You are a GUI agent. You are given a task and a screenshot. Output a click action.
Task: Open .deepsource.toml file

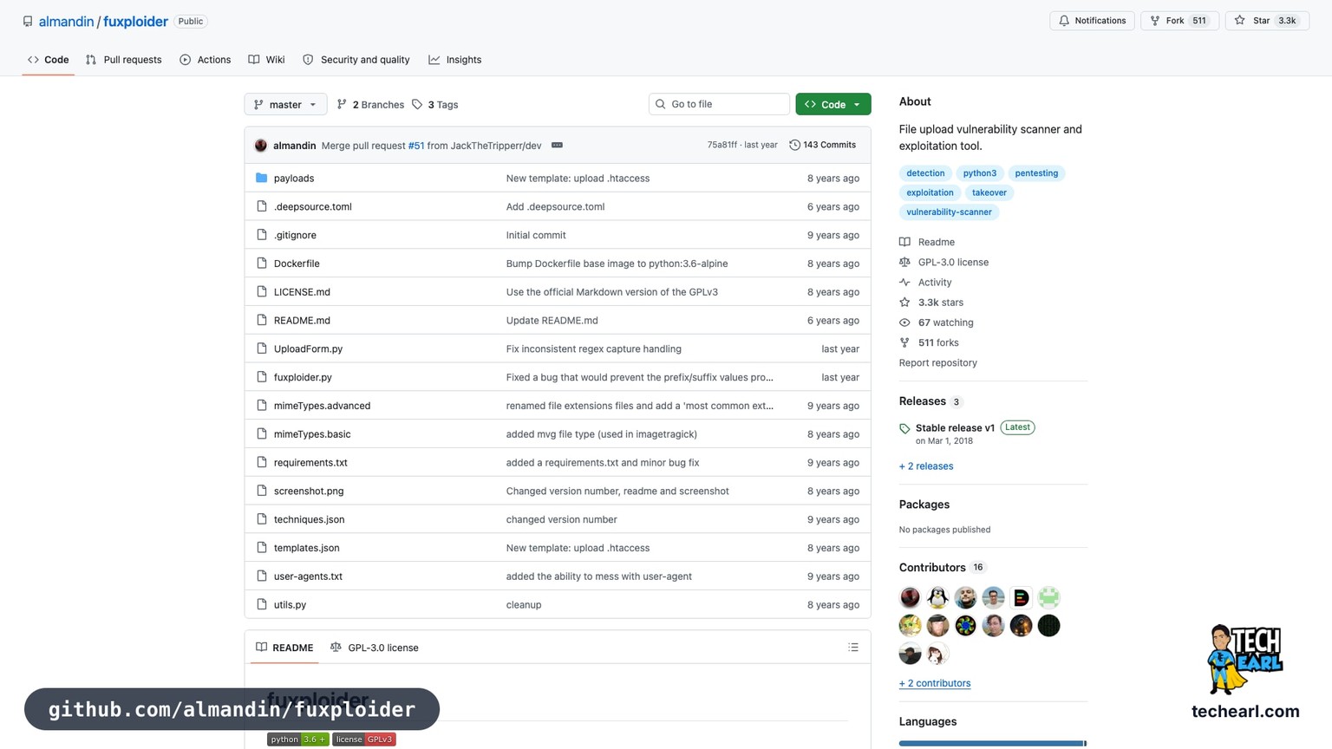pos(312,206)
